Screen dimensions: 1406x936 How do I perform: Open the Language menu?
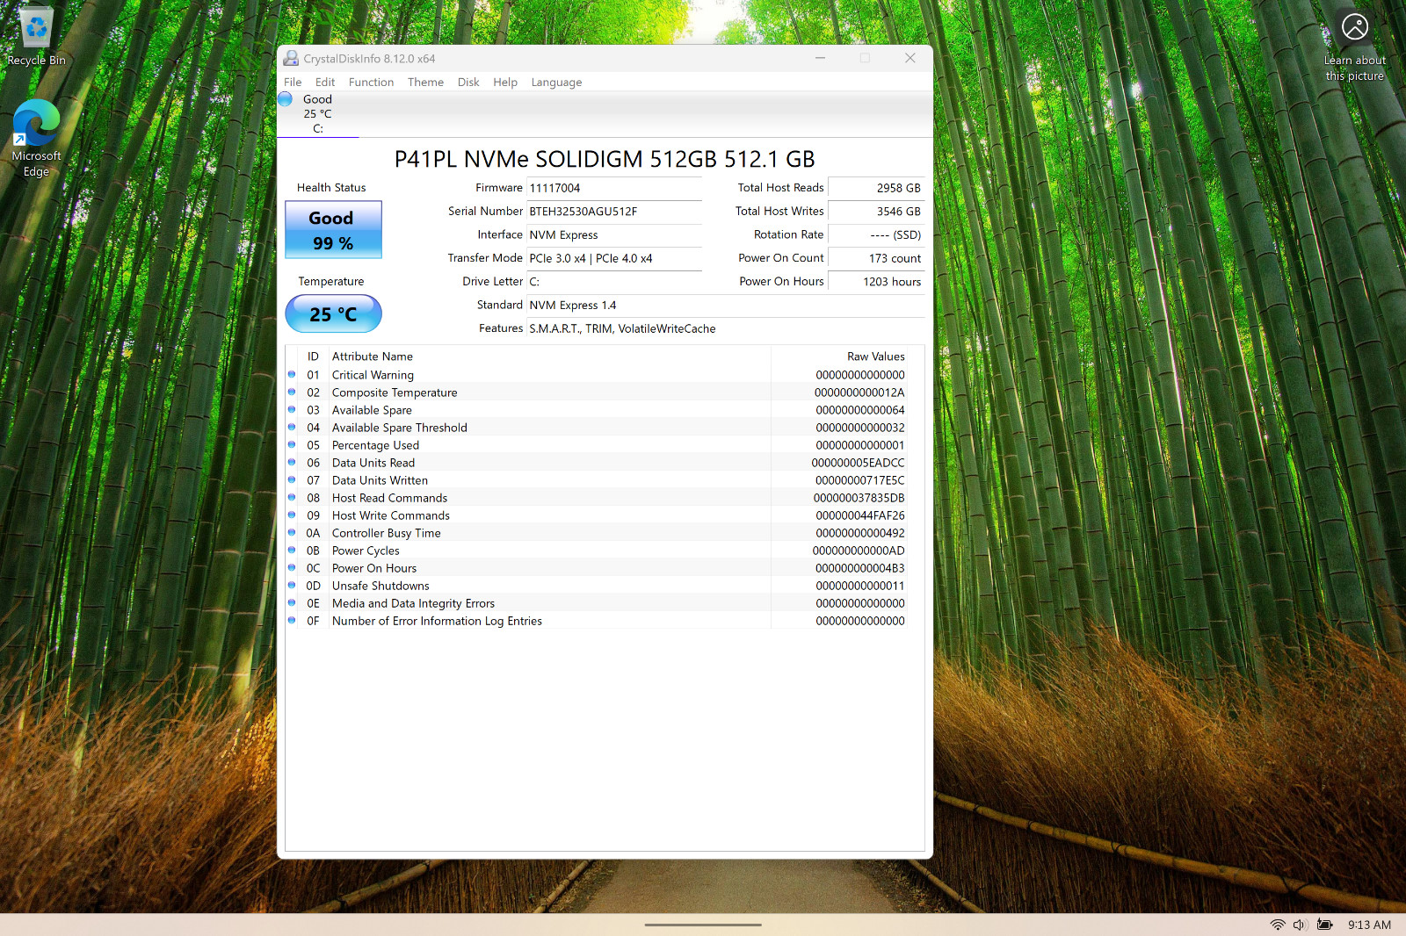(556, 82)
